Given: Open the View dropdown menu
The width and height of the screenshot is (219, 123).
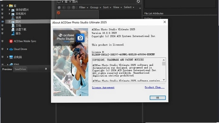Looking at the screenshot, I should [x=117, y=7].
